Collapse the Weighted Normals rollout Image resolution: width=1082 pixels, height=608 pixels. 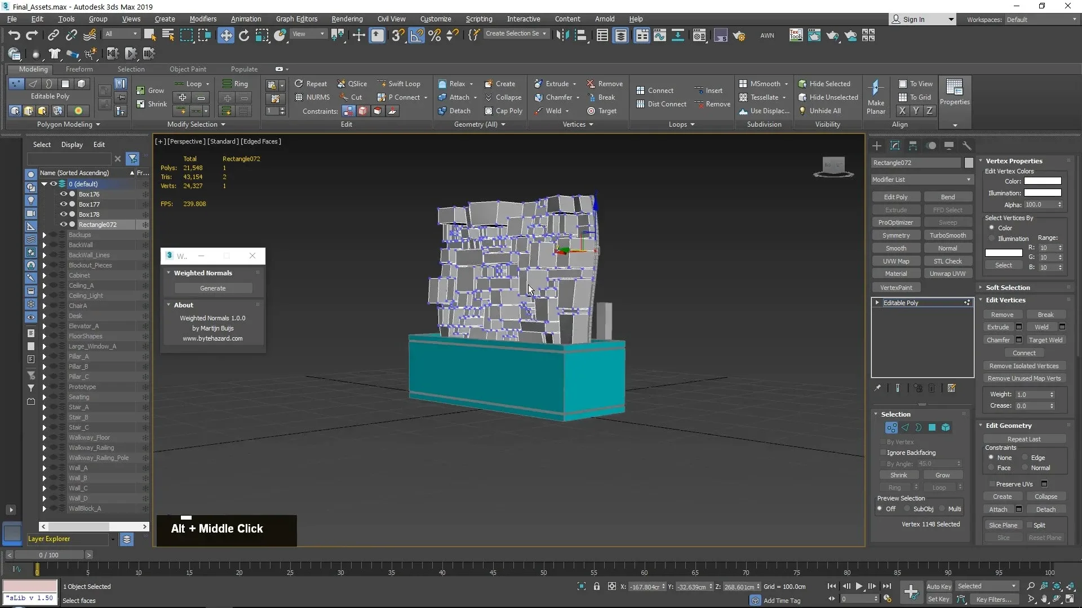(168, 273)
